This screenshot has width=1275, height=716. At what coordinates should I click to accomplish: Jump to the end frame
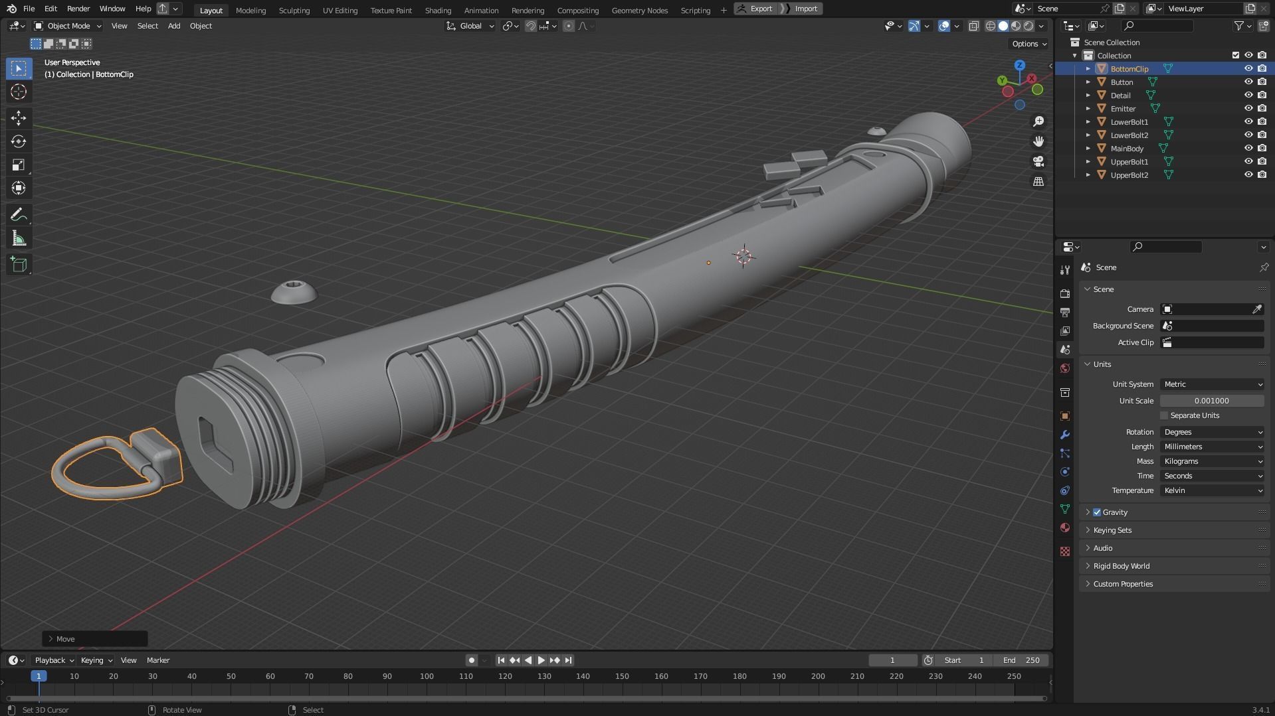tap(568, 660)
